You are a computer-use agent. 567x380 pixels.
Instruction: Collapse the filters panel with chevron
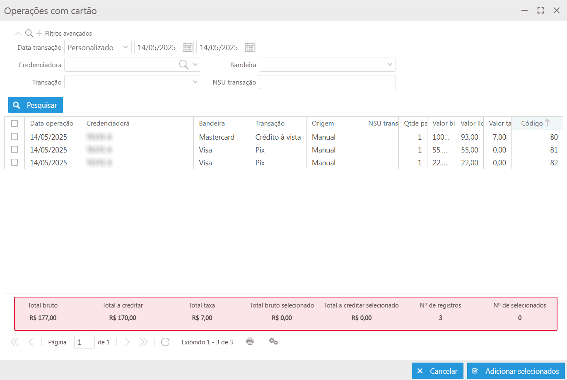(x=18, y=34)
